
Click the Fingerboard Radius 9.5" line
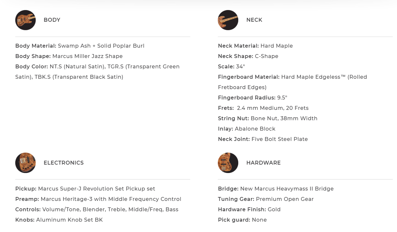[x=253, y=98]
